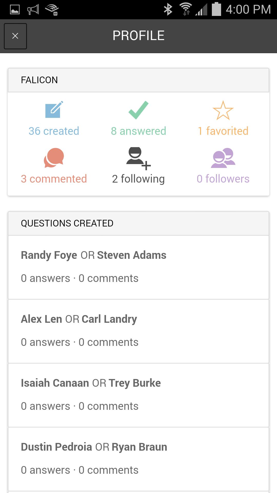View the 8 answered list
Viewport: 277px width, 493px height.
[138, 131]
